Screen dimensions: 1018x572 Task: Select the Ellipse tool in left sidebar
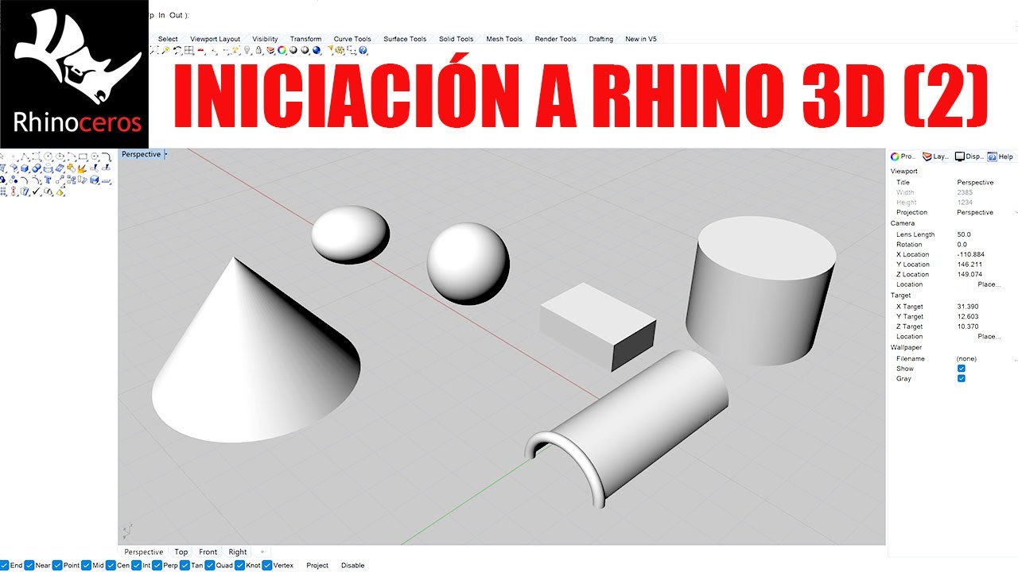click(x=60, y=157)
